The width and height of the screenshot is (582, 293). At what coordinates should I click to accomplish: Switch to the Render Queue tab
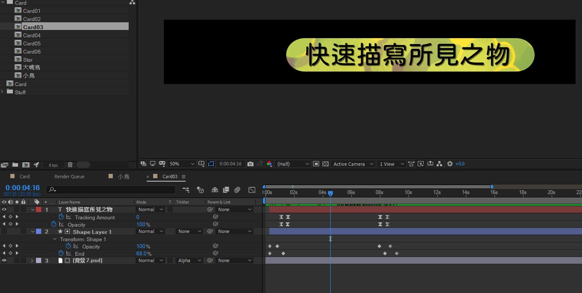[x=69, y=176]
